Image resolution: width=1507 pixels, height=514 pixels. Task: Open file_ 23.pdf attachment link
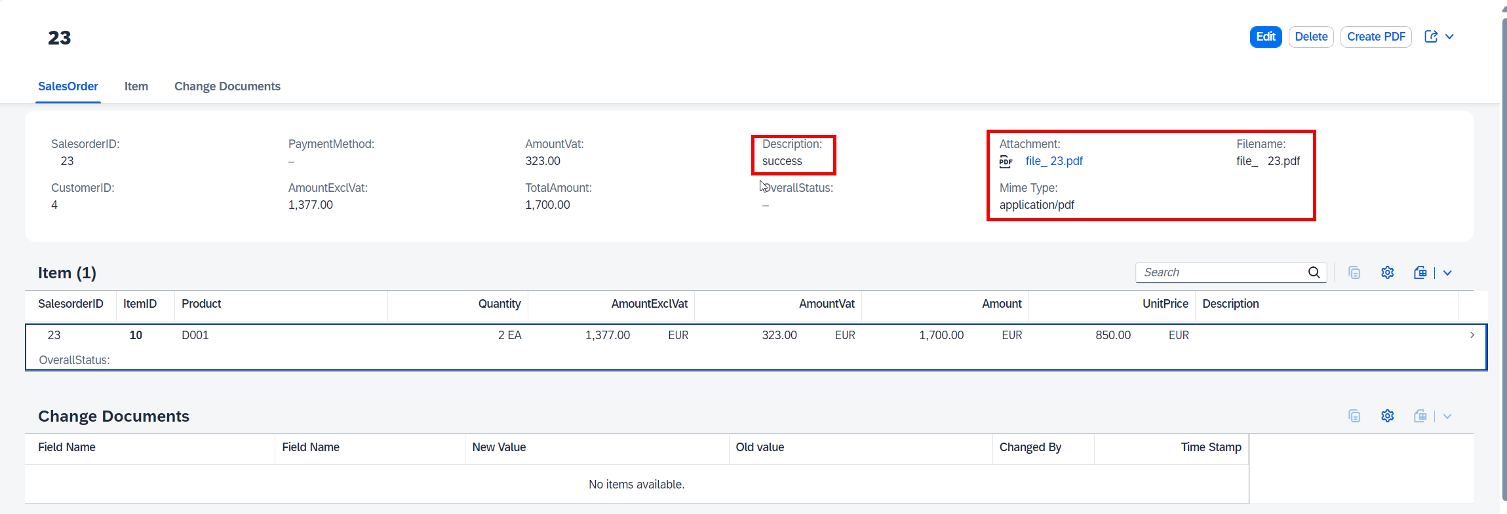(1054, 161)
